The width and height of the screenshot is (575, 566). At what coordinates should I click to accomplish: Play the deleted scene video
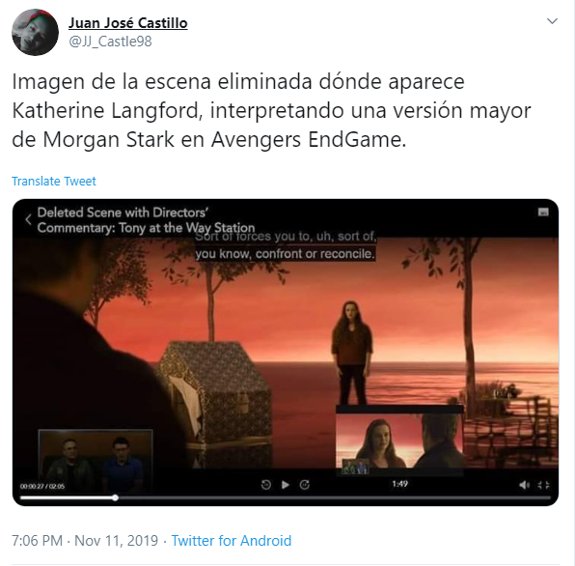tap(286, 485)
